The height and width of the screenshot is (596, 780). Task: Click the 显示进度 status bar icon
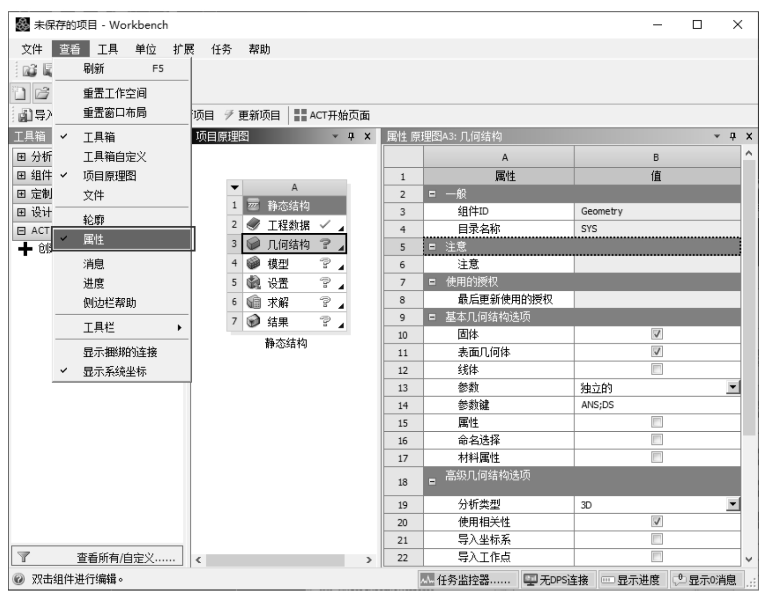pos(608,579)
